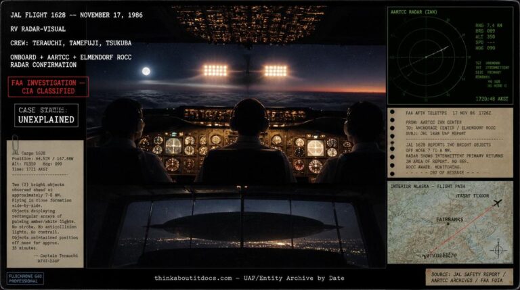Click 'pulsing amber/white lights' note line
Image resolution: width=520 pixels, height=290 pixels.
click(44, 222)
